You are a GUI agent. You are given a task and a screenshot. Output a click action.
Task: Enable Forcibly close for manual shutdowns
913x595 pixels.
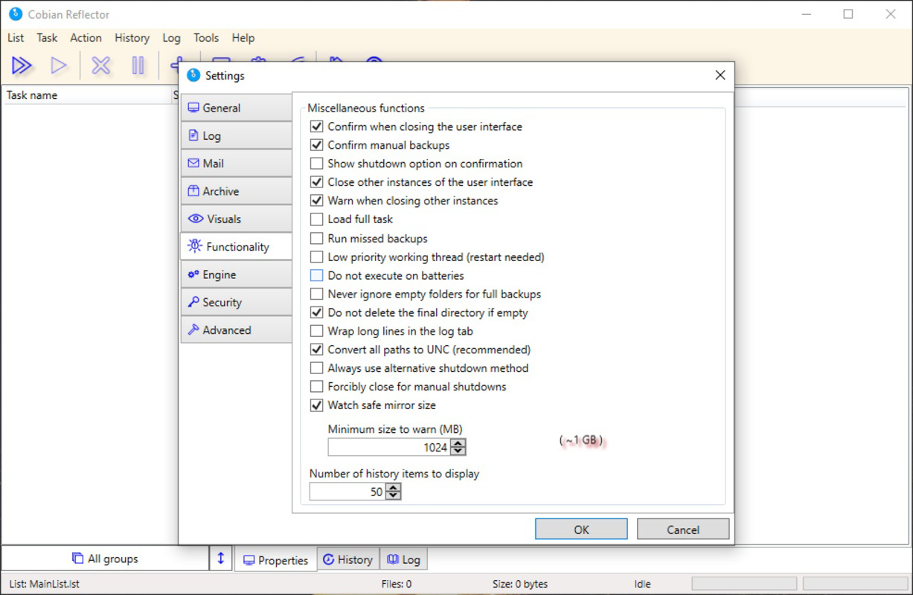coord(317,387)
